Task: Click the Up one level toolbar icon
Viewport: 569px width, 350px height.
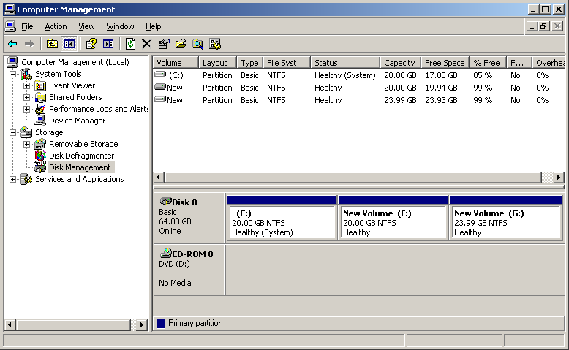Action: 52,45
